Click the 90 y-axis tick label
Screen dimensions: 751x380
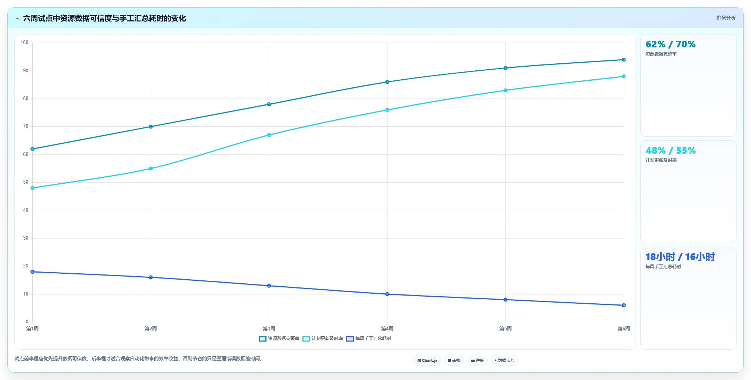click(x=26, y=71)
